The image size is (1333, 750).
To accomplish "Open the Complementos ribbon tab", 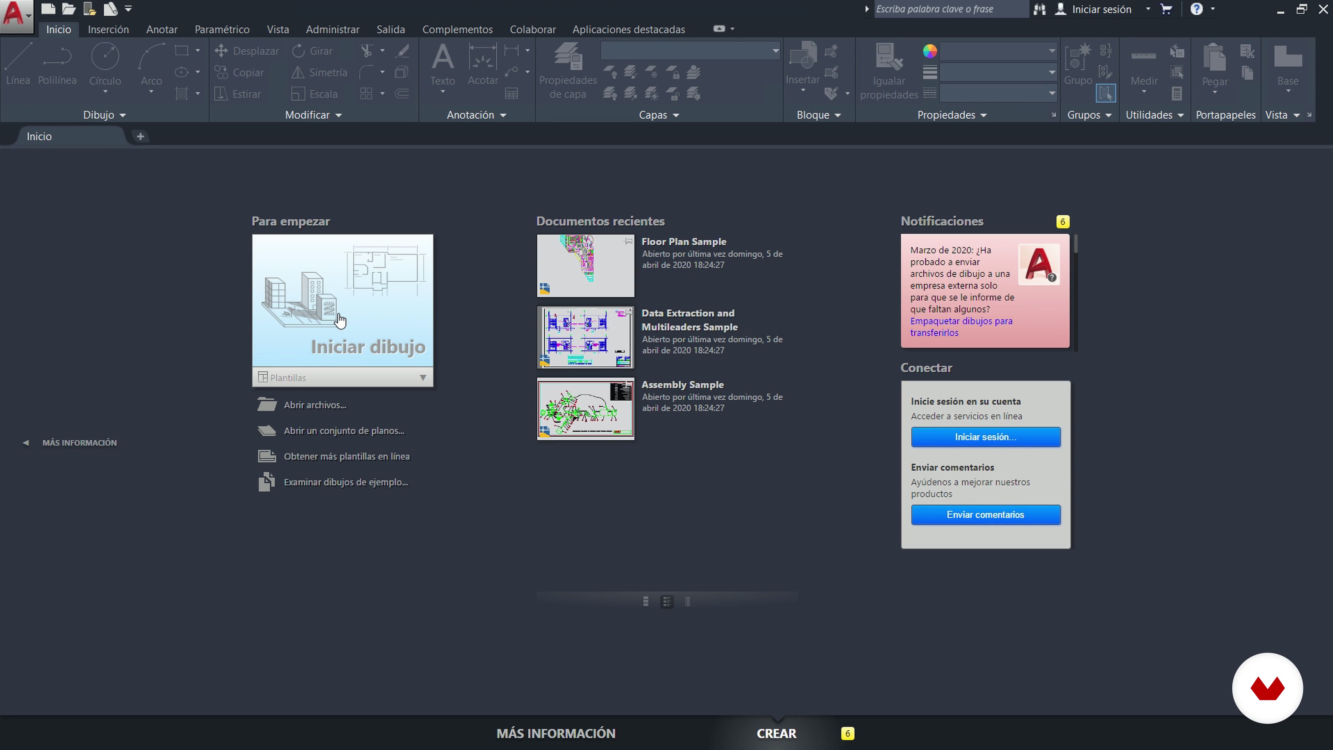I will [458, 30].
